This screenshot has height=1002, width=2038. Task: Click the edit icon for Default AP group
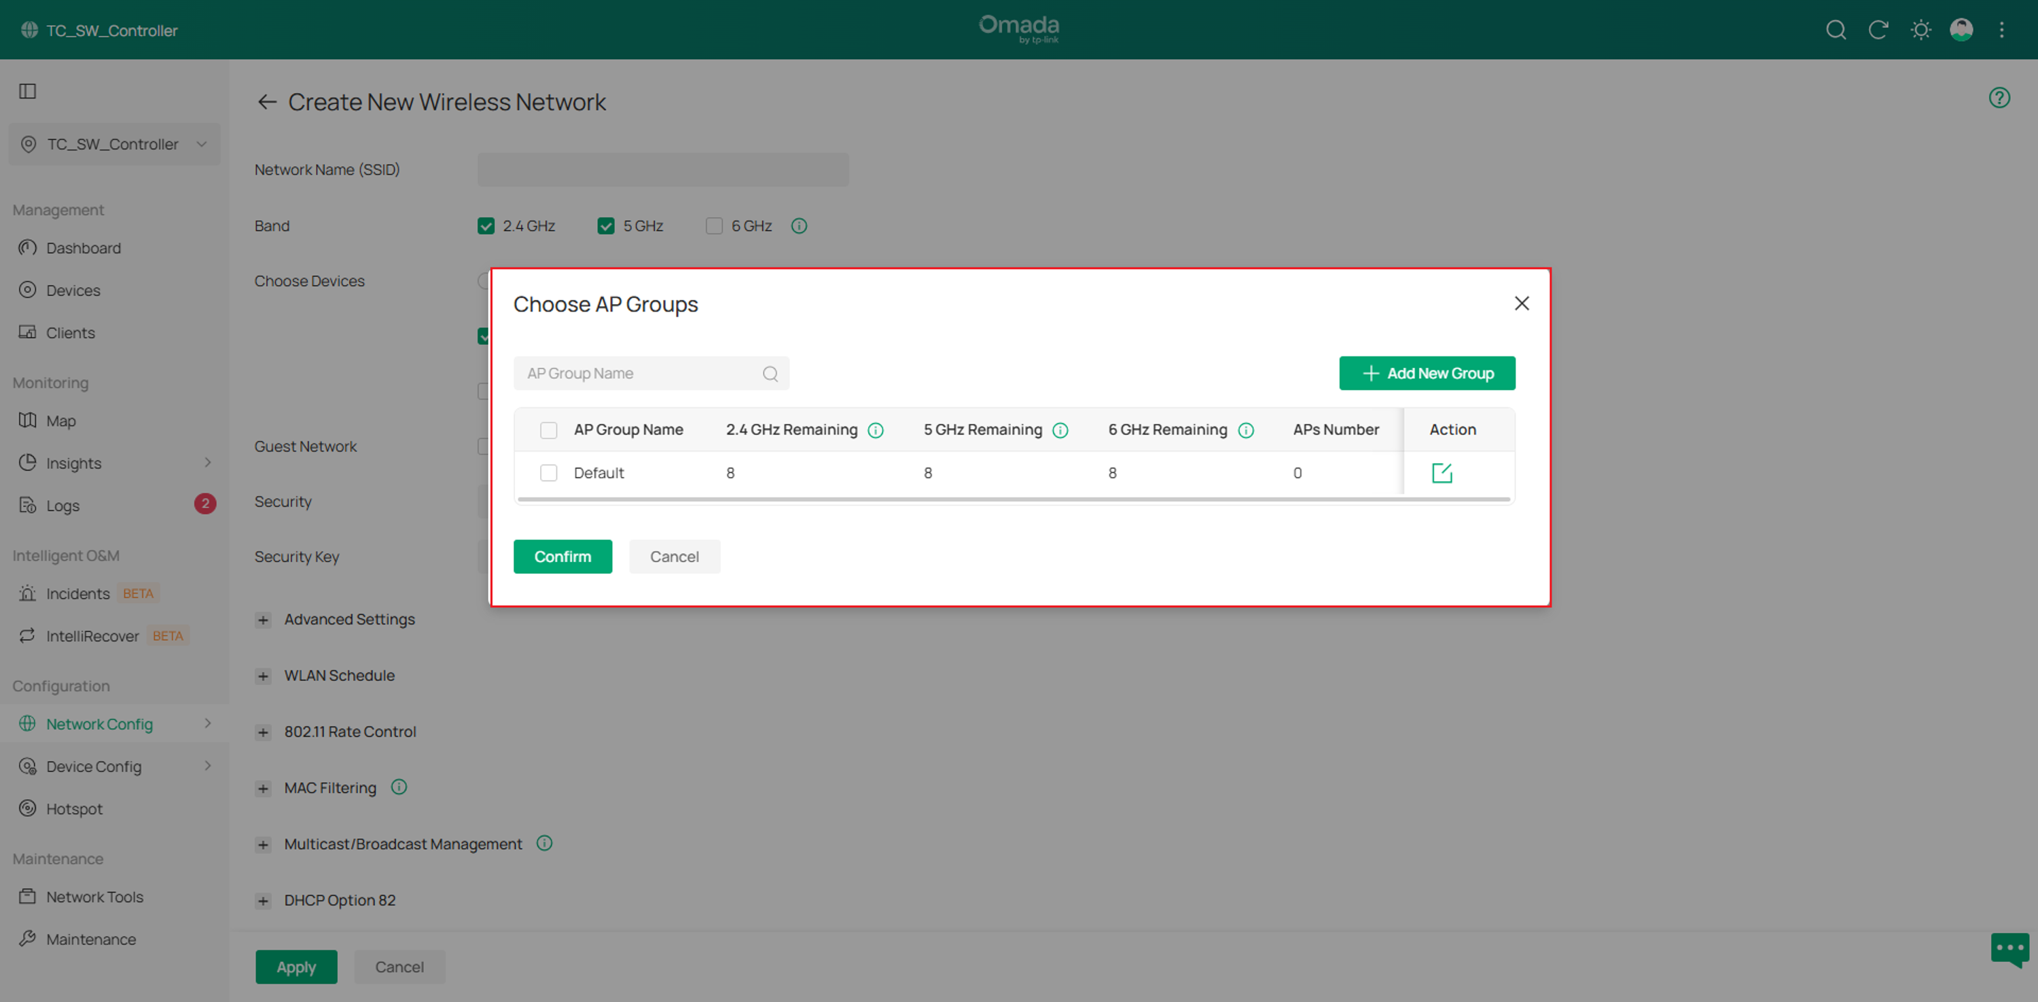(1442, 473)
